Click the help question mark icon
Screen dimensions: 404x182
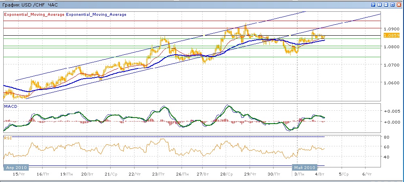point(373,5)
